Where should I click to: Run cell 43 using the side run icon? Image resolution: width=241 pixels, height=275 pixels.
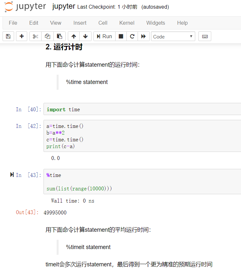coord(12,174)
